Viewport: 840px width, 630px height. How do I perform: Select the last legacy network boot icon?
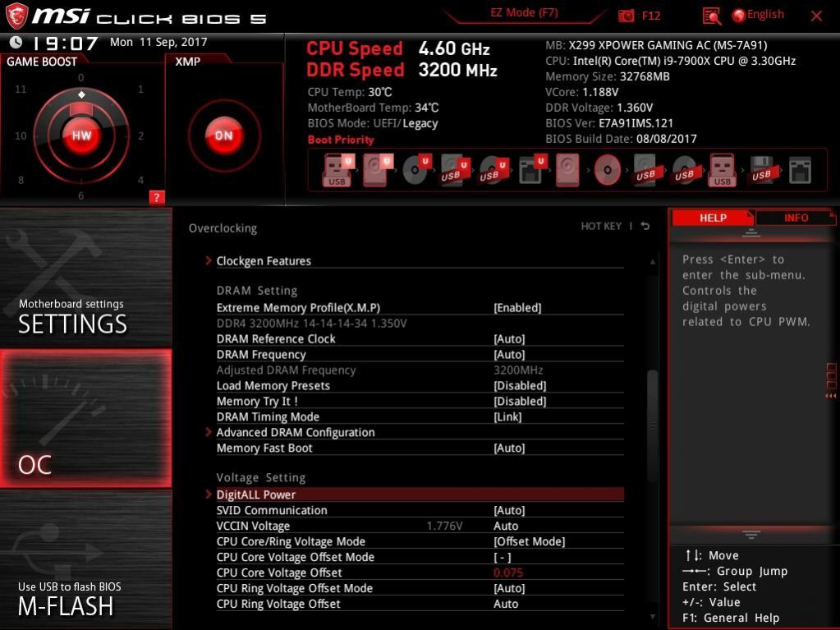[800, 170]
